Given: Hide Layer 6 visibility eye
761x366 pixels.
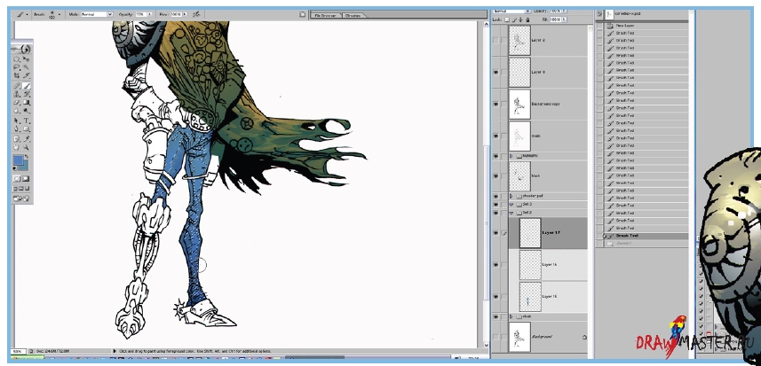Looking at the screenshot, I should pyautogui.click(x=495, y=72).
